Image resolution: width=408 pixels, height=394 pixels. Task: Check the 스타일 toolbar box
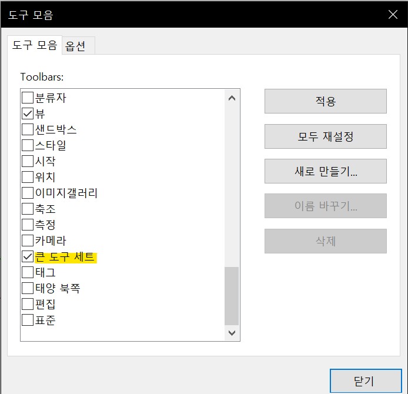[28, 145]
